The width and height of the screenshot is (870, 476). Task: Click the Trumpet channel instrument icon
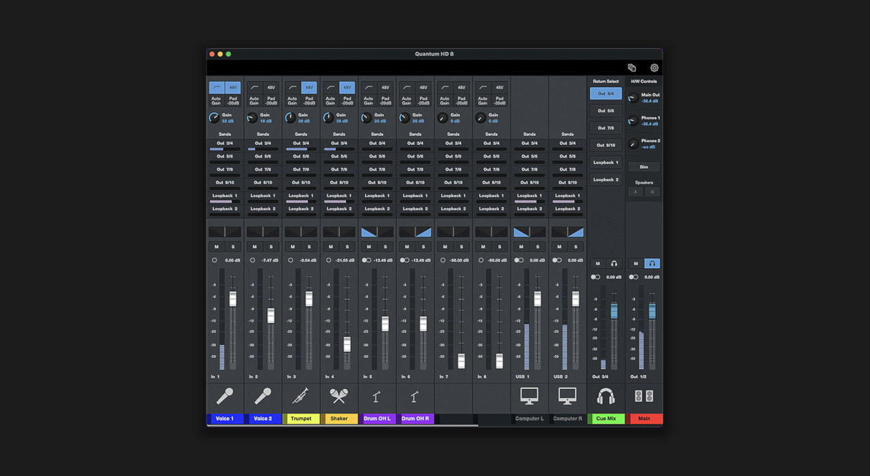click(x=300, y=396)
